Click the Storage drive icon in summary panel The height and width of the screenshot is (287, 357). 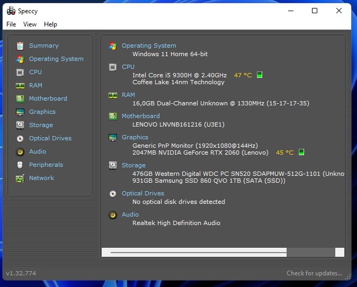[113, 165]
